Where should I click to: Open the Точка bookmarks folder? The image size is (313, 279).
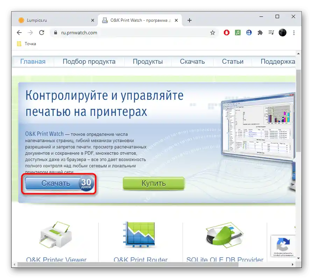(27, 44)
